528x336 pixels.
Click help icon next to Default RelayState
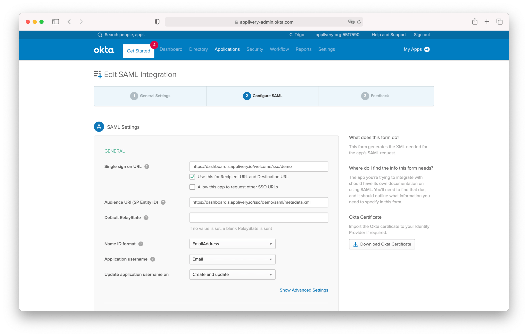tap(146, 218)
